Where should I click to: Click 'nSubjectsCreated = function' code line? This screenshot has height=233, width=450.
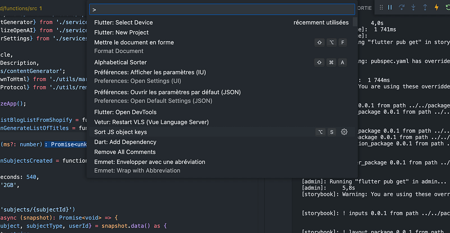(43, 160)
